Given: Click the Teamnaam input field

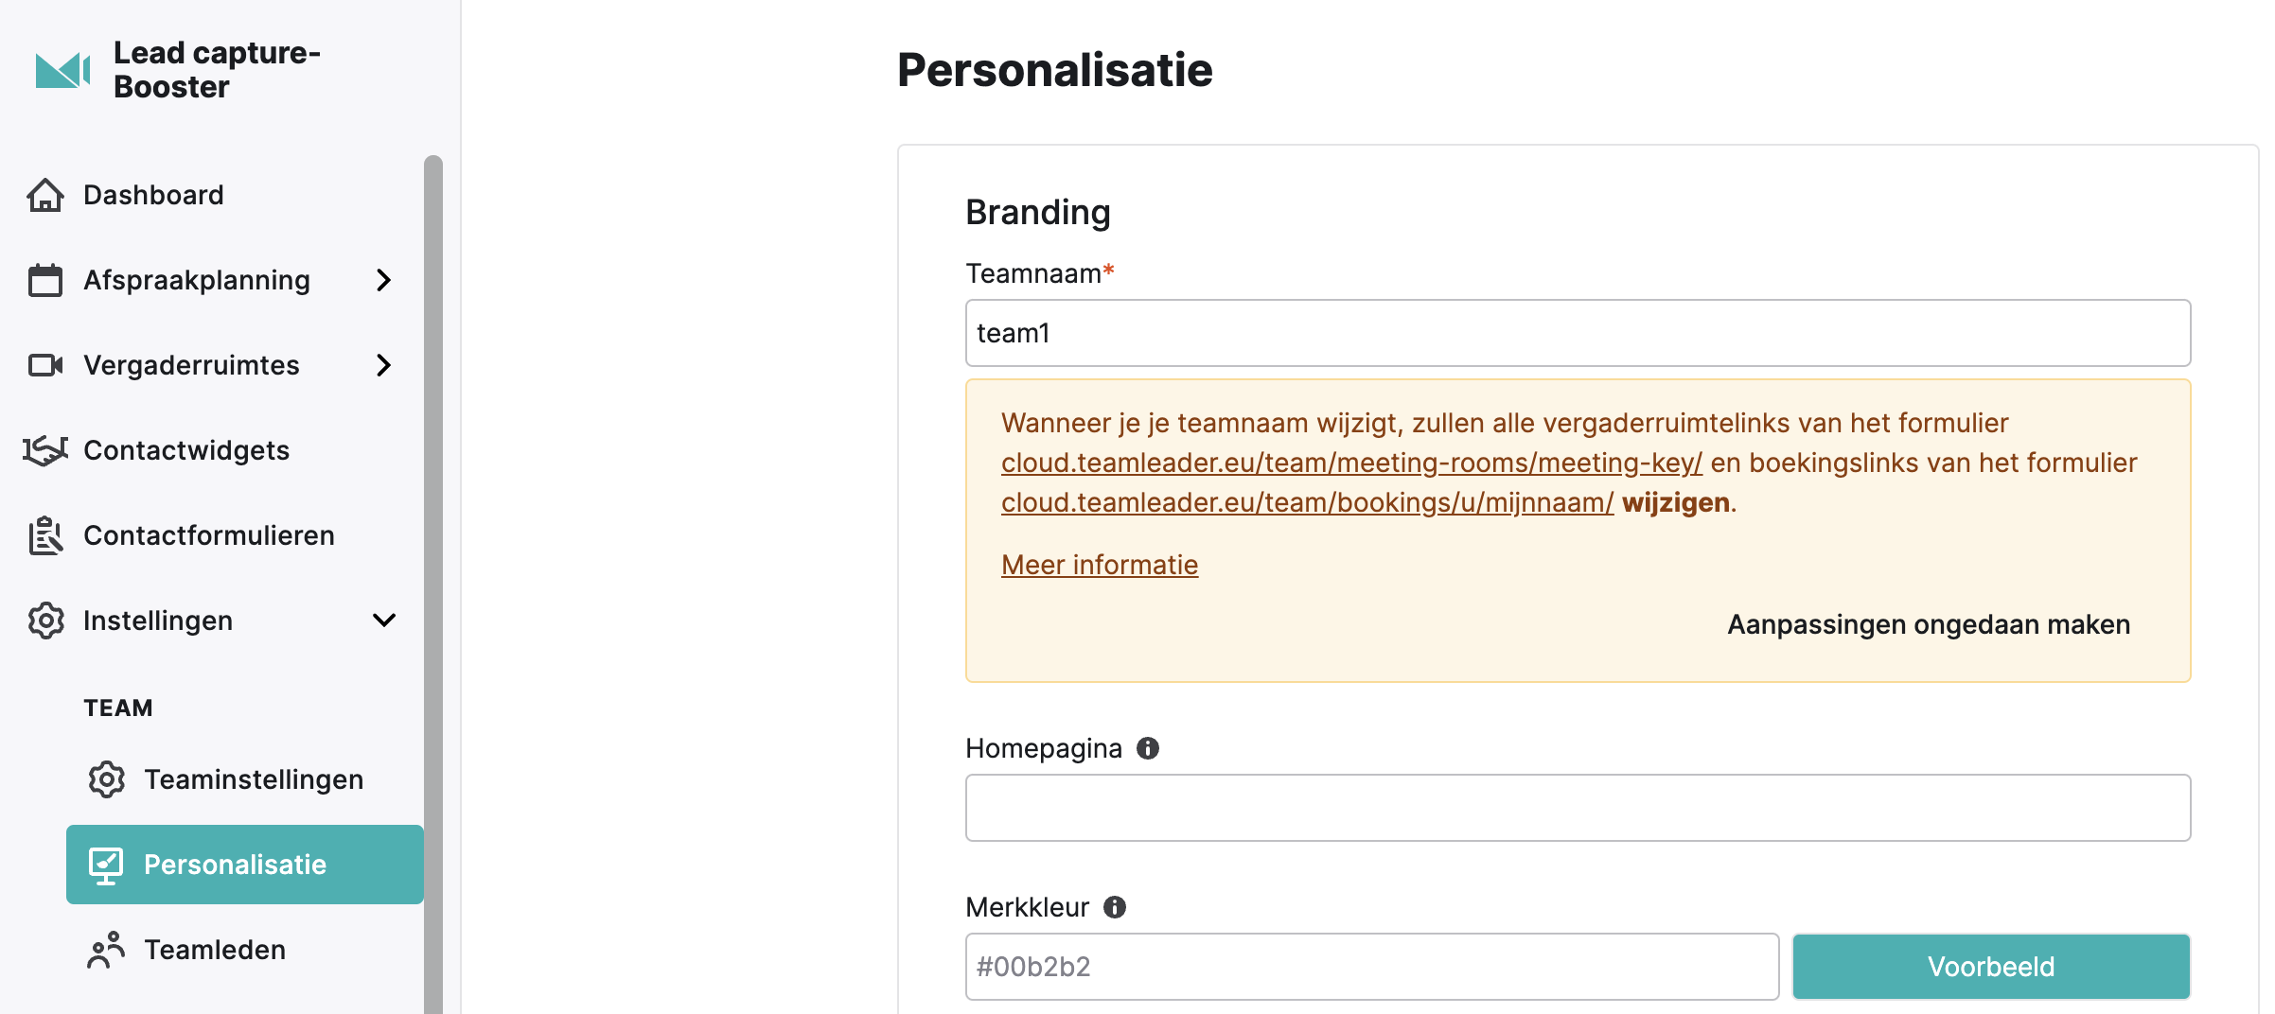Looking at the screenshot, I should pyautogui.click(x=1578, y=333).
